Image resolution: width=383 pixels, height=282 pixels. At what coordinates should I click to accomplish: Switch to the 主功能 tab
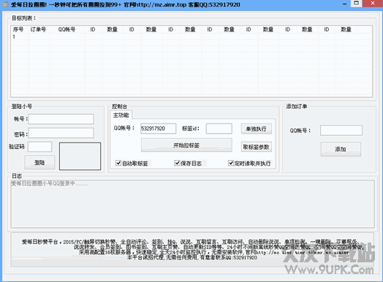121,115
